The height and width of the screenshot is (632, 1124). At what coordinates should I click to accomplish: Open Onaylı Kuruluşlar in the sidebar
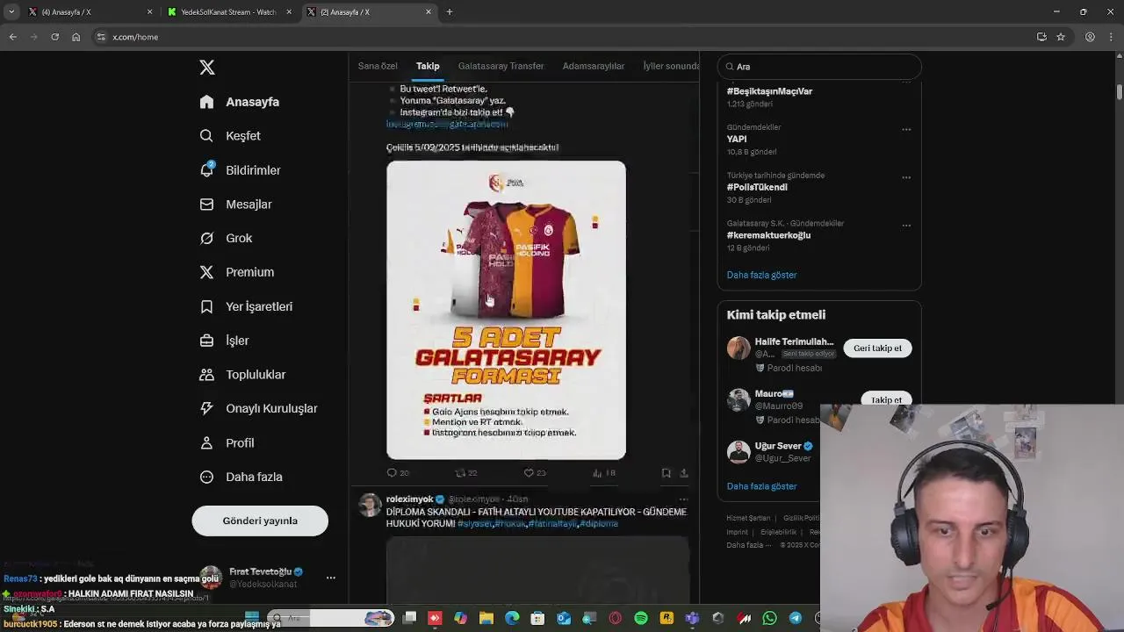259,408
